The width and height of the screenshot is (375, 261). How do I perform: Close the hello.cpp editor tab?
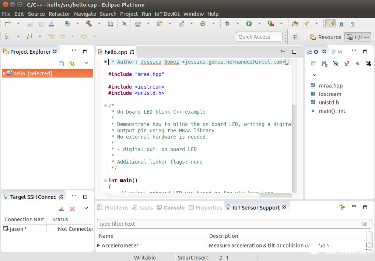click(132, 52)
